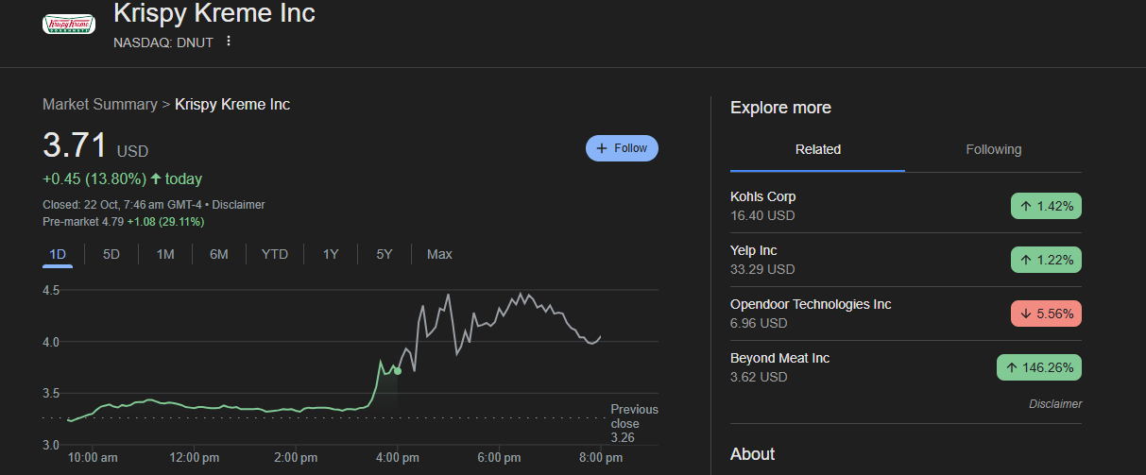
Task: Open the Market Summary breadcrumb link
Action: (x=99, y=104)
